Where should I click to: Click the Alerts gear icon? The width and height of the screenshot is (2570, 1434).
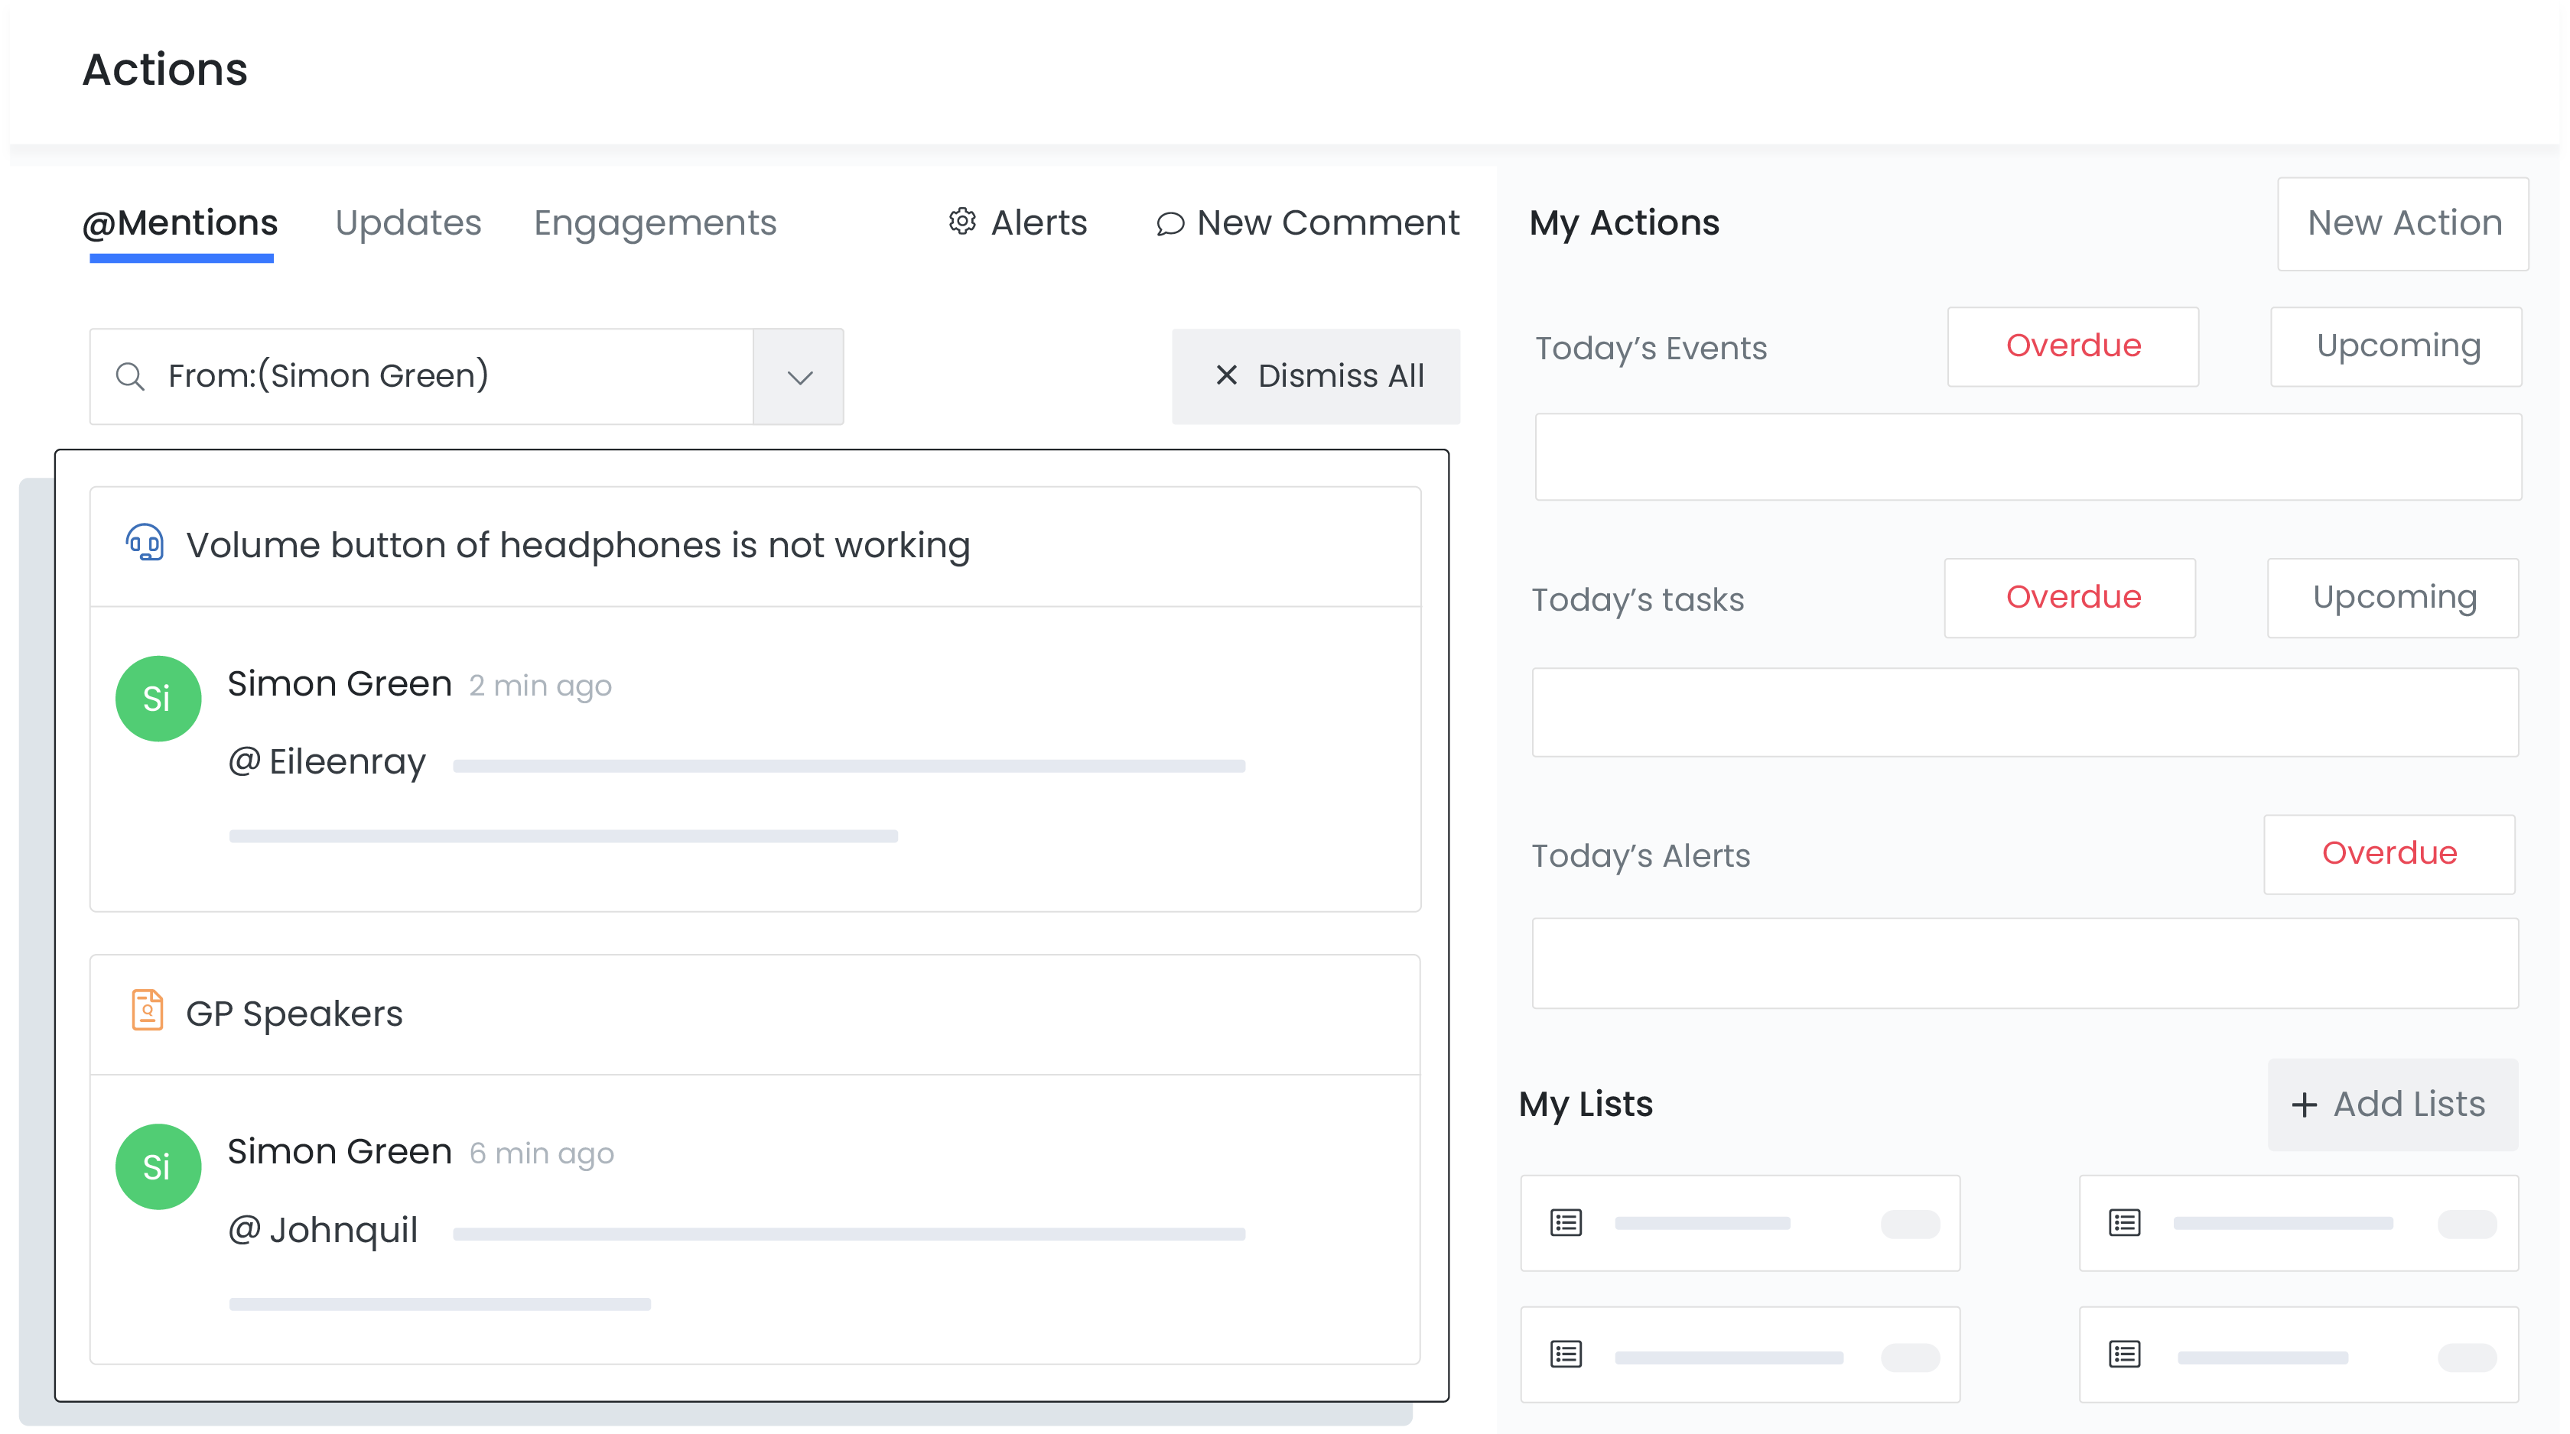coord(961,222)
